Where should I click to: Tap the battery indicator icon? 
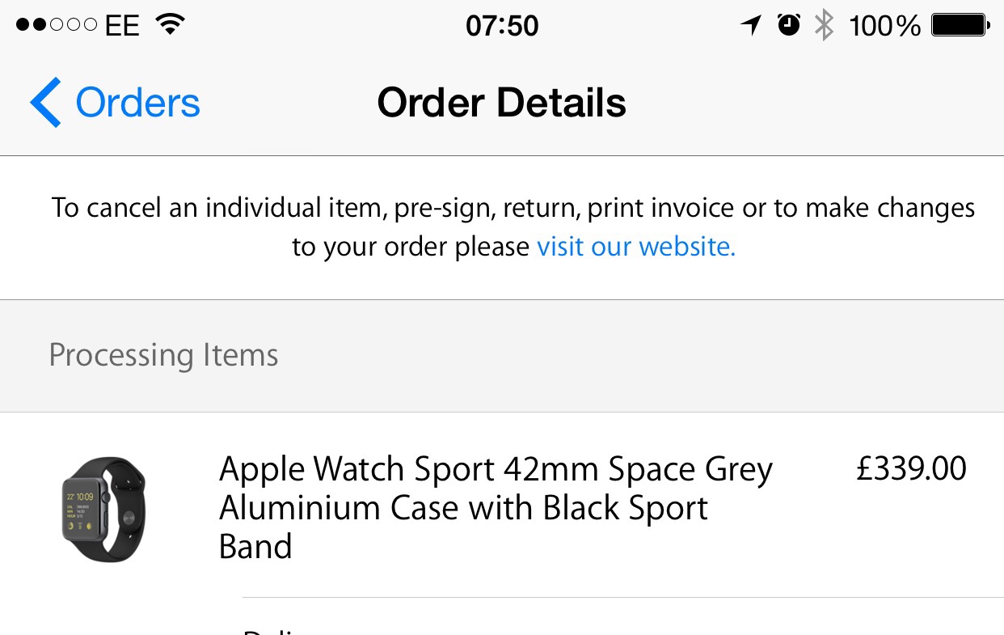(960, 25)
